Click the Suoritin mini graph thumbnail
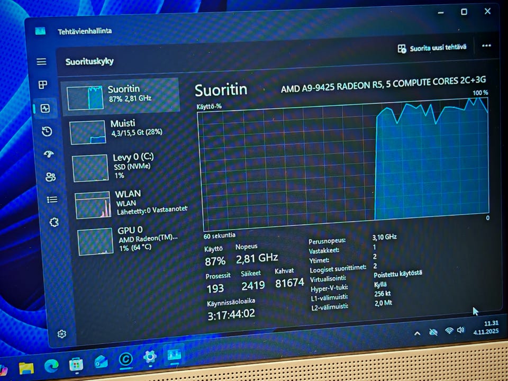 point(85,97)
